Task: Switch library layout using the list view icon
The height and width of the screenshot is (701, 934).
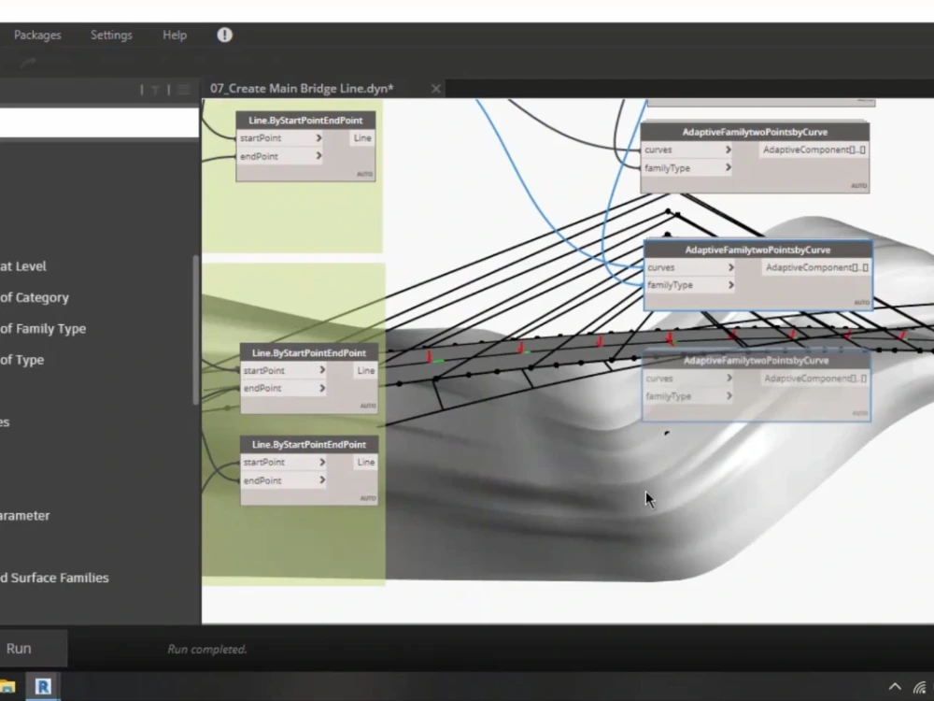Action: pyautogui.click(x=183, y=89)
